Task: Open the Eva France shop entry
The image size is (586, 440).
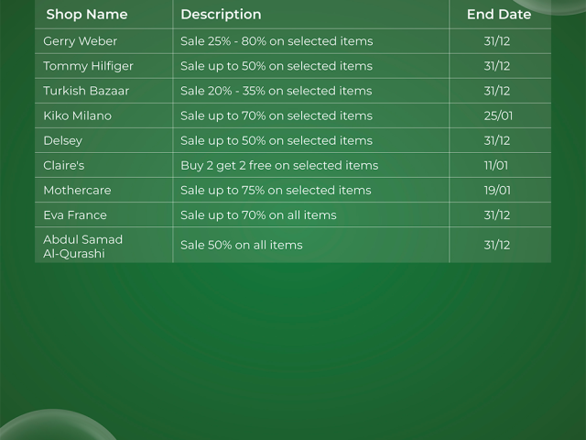Action: 75,214
